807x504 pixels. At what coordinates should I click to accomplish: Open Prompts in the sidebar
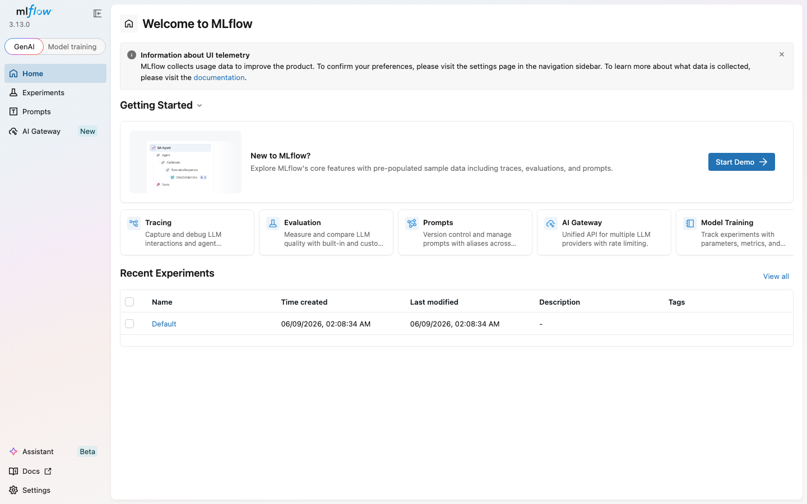[x=55, y=111]
